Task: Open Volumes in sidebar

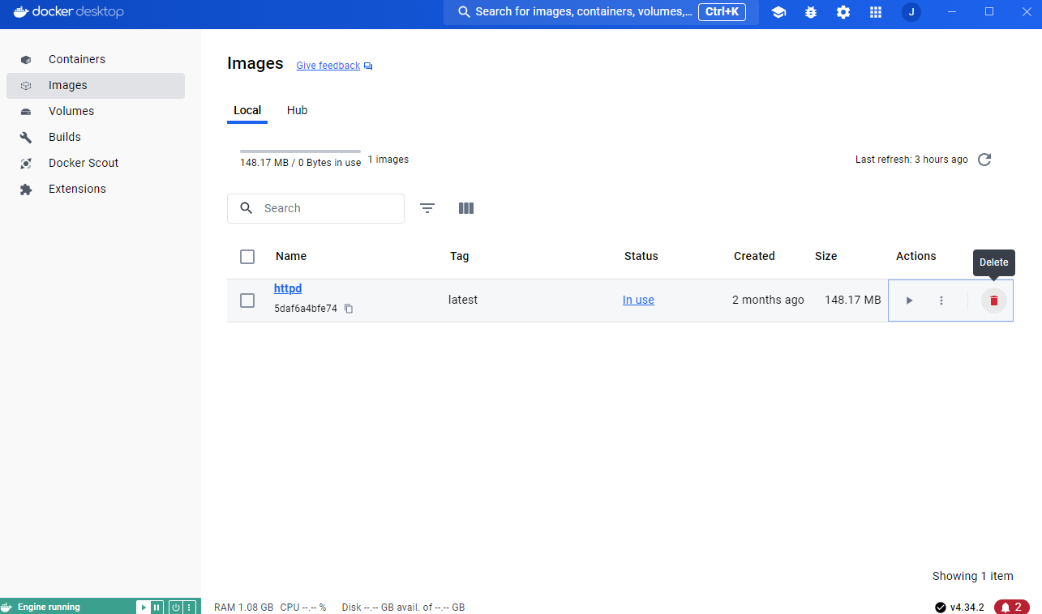Action: tap(96, 111)
